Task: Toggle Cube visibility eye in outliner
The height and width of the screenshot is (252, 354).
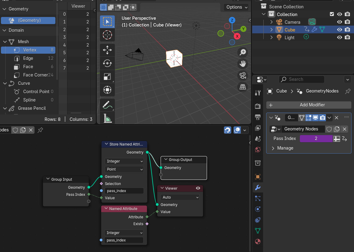Action: click(x=339, y=30)
